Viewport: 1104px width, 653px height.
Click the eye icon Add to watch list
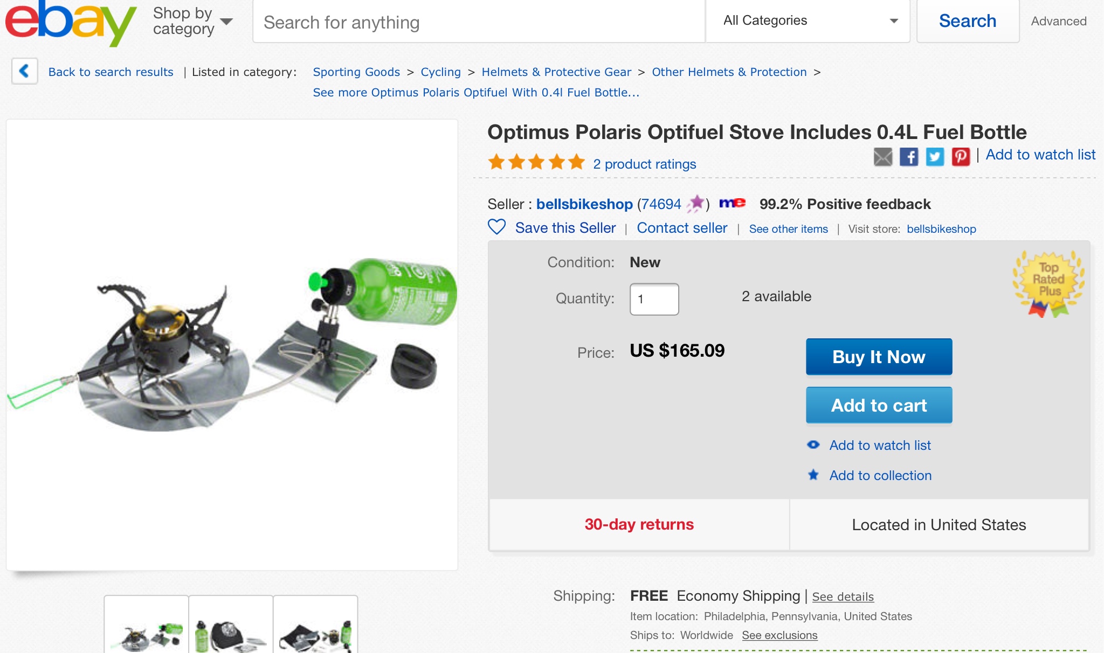coord(813,445)
